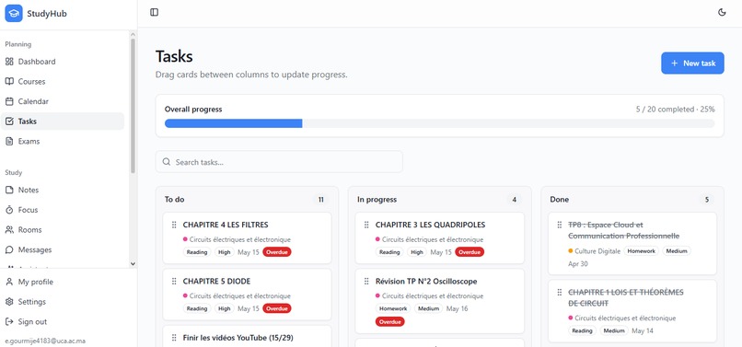Click Overdue badge on Révision TP N°2

(390, 322)
